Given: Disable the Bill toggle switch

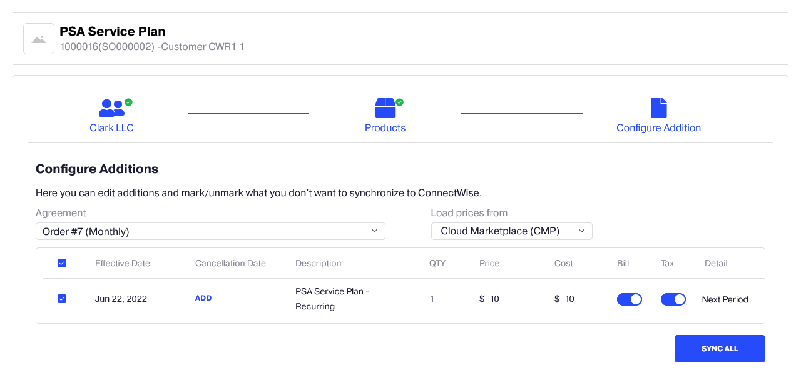Looking at the screenshot, I should pyautogui.click(x=630, y=299).
